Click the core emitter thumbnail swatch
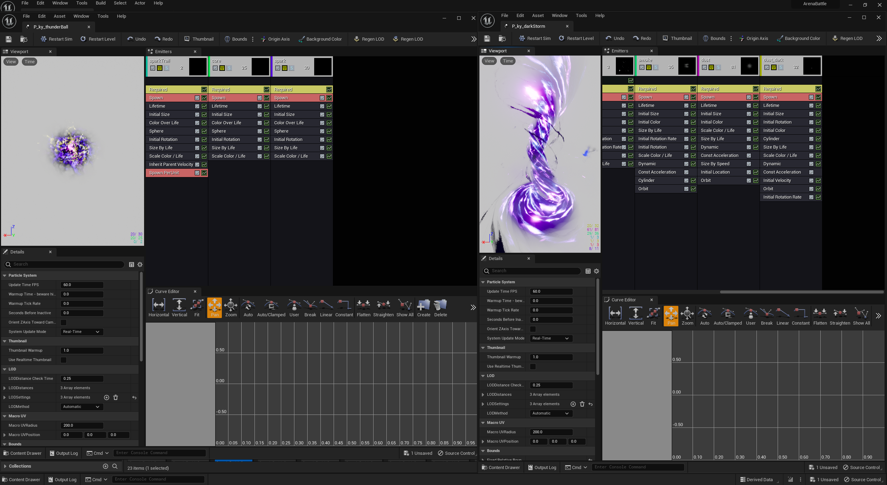The width and height of the screenshot is (887, 485). [x=260, y=66]
